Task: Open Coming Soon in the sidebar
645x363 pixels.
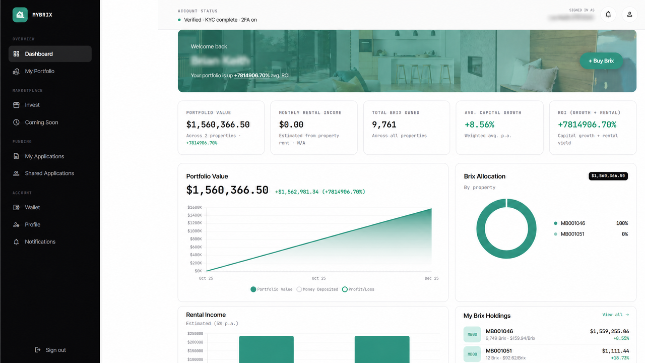Action: [50, 123]
